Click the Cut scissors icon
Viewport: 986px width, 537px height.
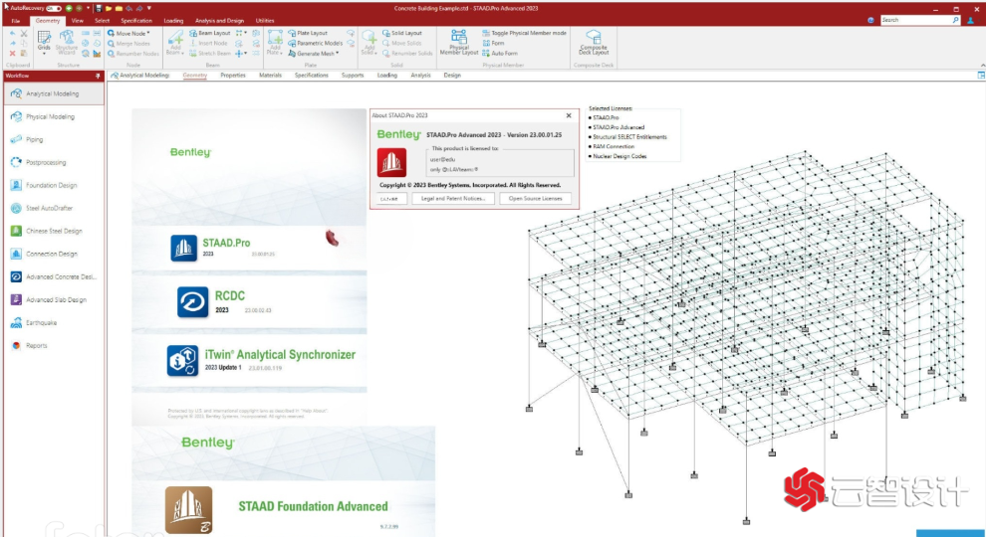24,33
